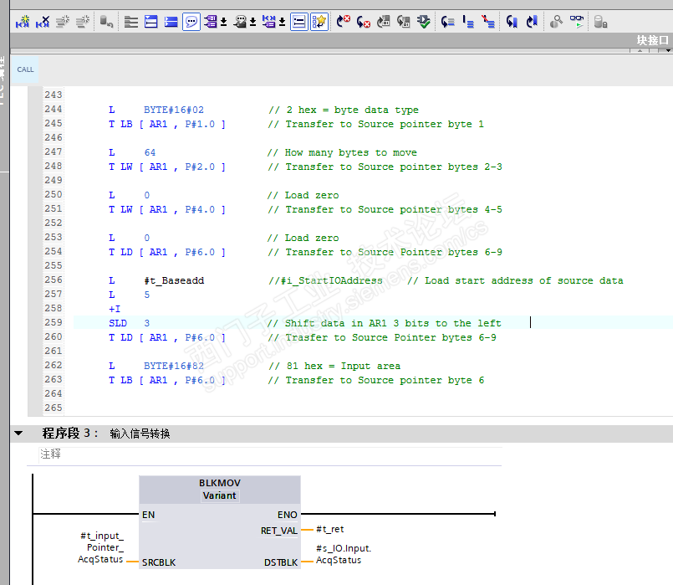Click the +I instruction on line 258
Viewport: 673px width, 585px height.
point(115,309)
